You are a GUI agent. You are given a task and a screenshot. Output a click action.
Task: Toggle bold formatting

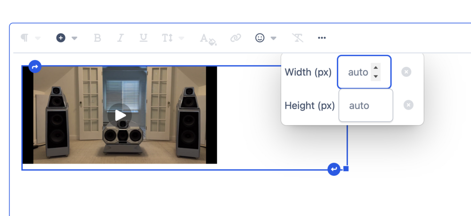[97, 38]
